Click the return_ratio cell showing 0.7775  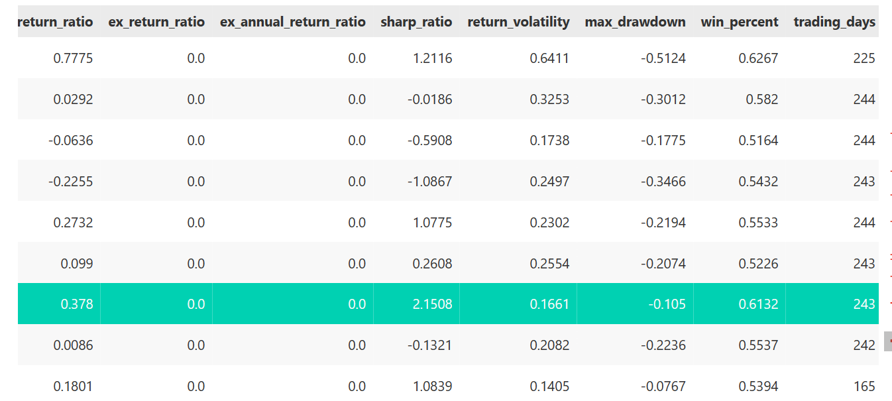[73, 58]
